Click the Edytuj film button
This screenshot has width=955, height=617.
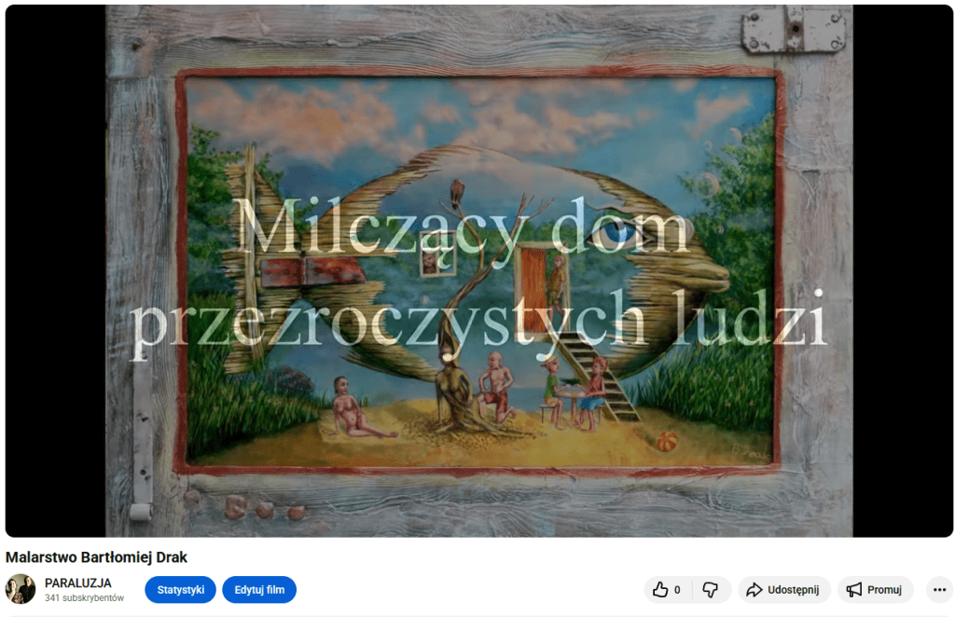pyautogui.click(x=259, y=589)
